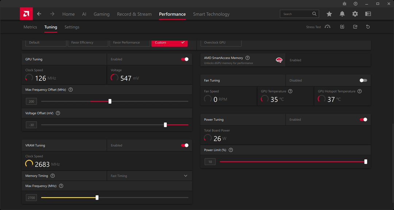The image size is (394, 210).
Task: Click the export tuning profile icon
Action: (x=355, y=27)
